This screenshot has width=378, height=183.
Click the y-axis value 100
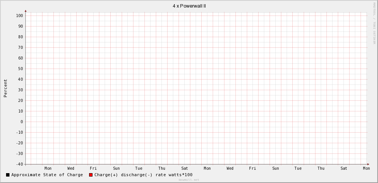[x=19, y=16]
